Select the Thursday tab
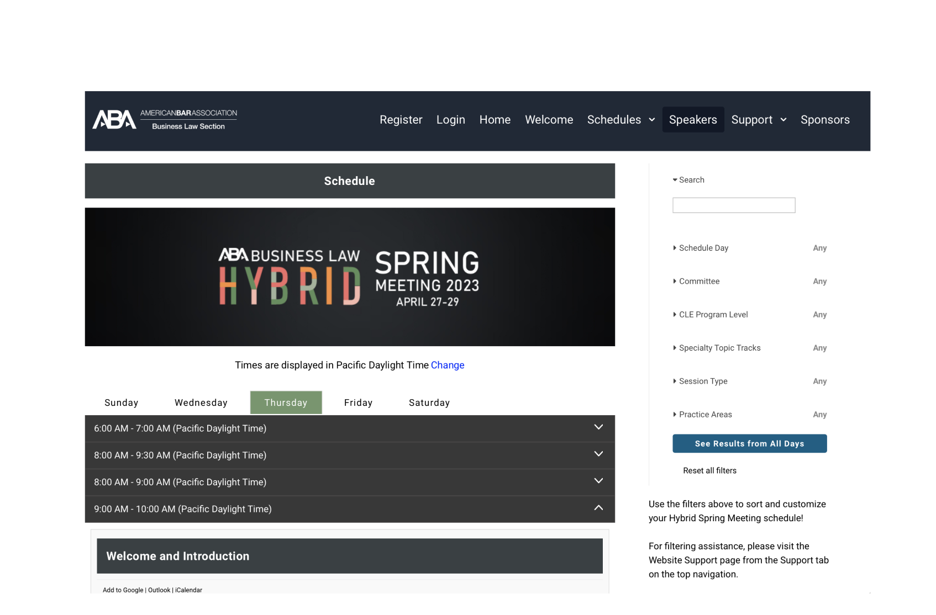 [x=286, y=402]
